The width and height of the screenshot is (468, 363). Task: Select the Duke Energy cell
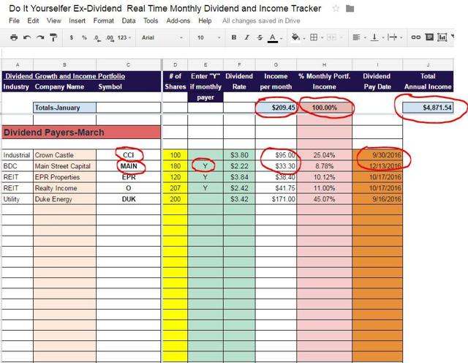tap(65, 199)
